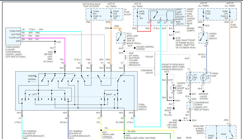
Task: Click the interior lights system arrow
Action: pos(203,92)
